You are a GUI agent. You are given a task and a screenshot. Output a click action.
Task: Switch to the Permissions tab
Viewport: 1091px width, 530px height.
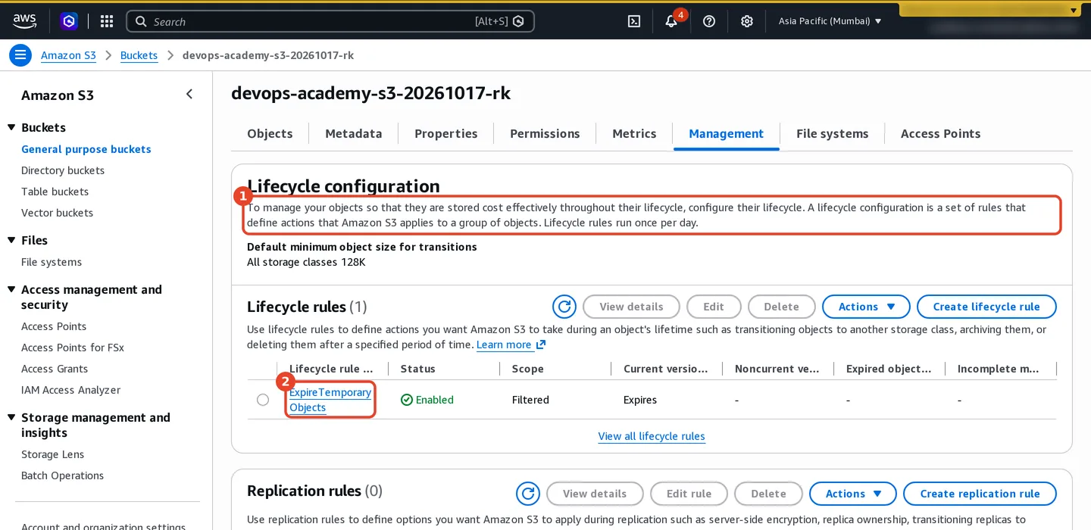[545, 133]
